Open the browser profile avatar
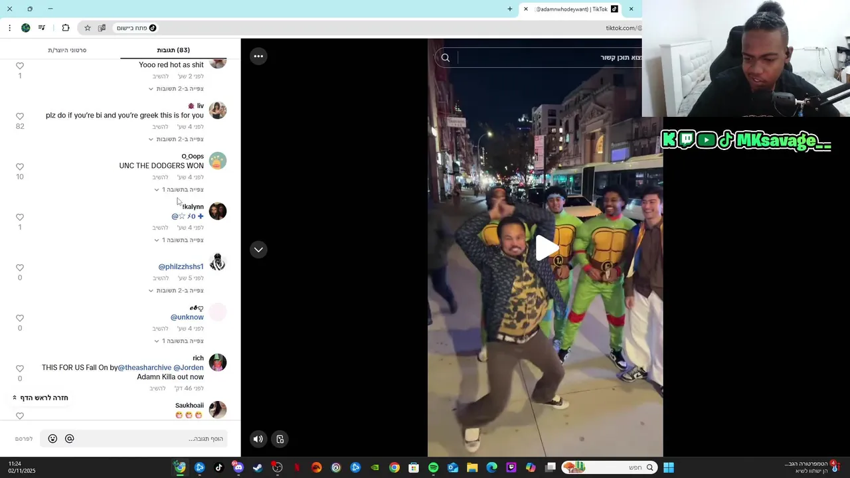850x478 pixels. click(26, 28)
